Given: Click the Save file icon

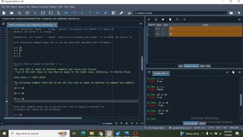Looking at the screenshot, I should (19, 13).
